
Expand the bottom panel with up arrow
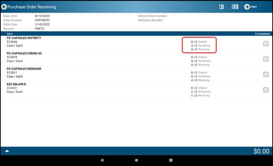click(x=7, y=151)
